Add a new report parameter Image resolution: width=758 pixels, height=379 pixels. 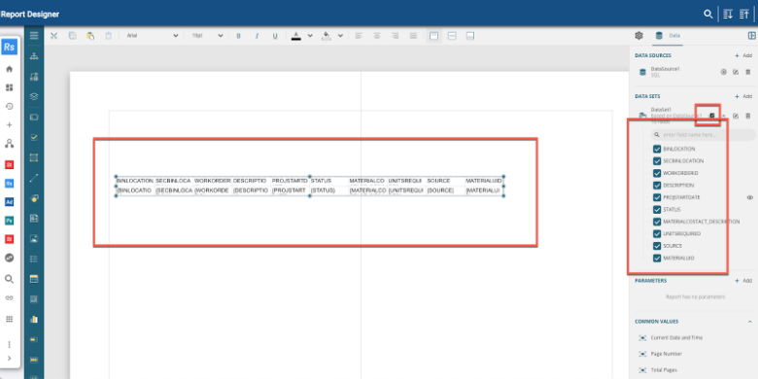click(x=743, y=281)
